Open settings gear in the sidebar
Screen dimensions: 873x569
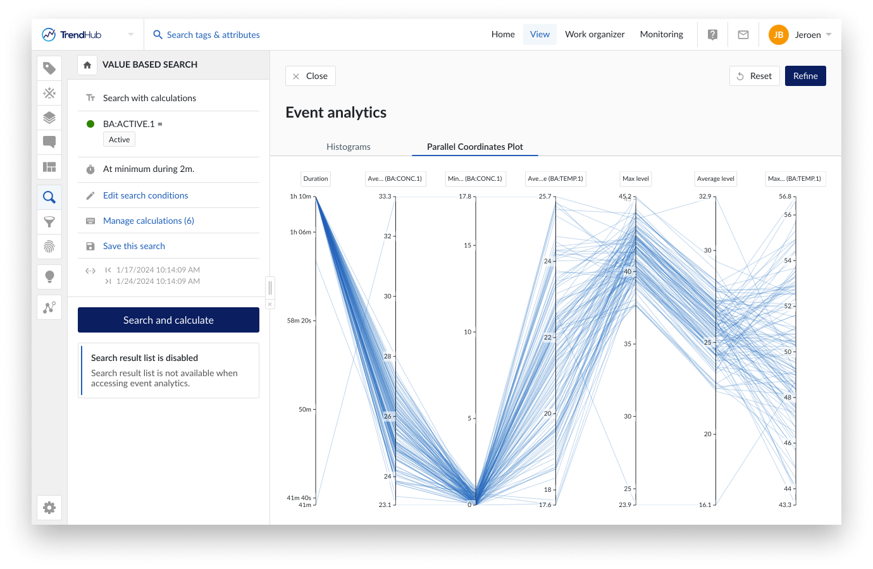click(x=49, y=508)
